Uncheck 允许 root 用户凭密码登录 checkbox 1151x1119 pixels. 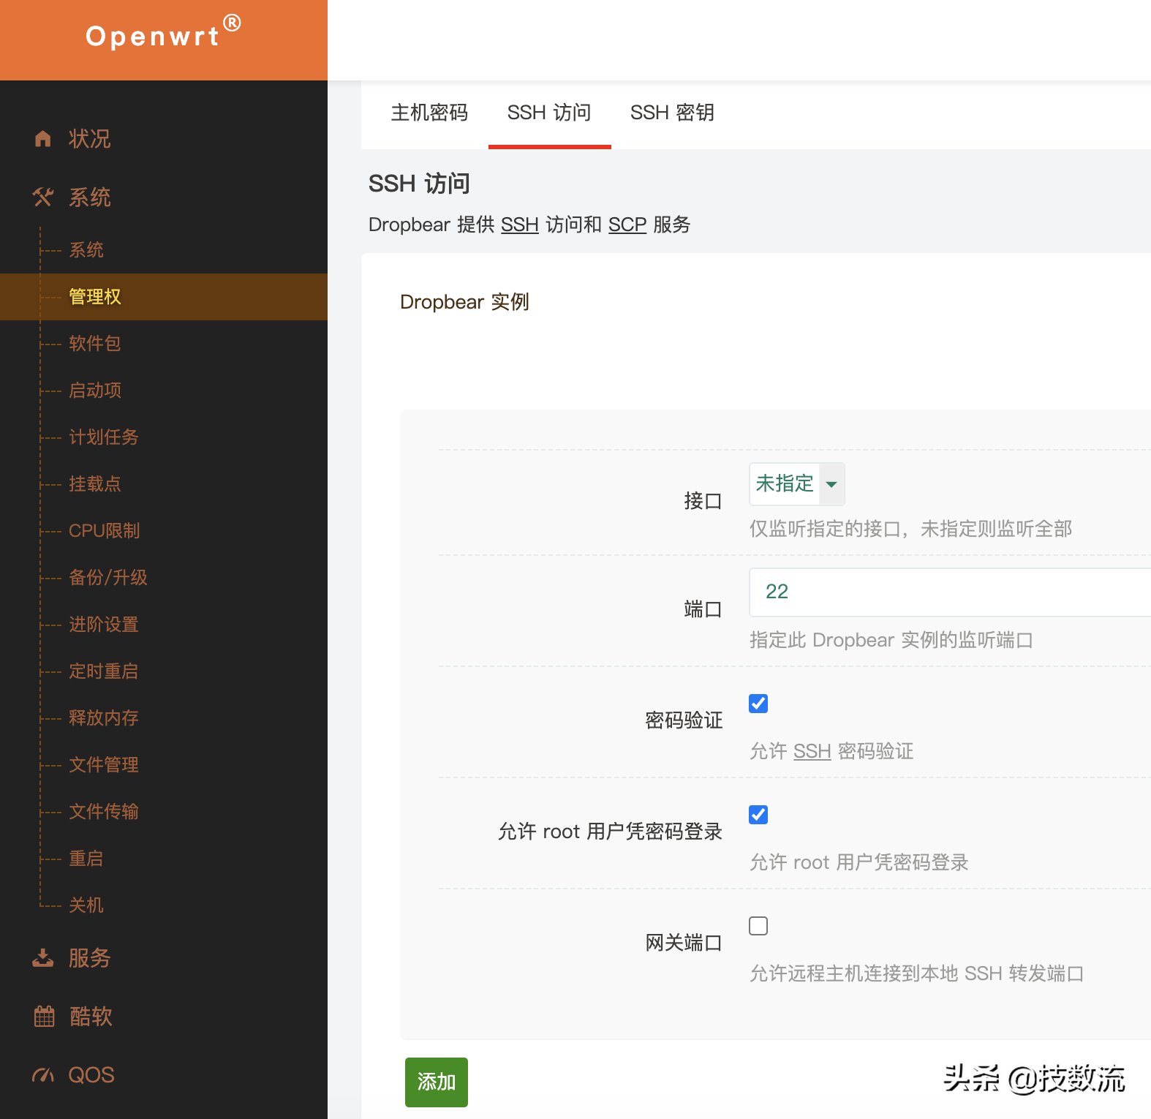tap(758, 815)
